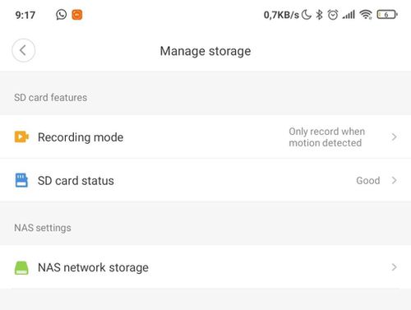
Task: Select 'Only record when motion detected' value
Action: click(x=326, y=137)
